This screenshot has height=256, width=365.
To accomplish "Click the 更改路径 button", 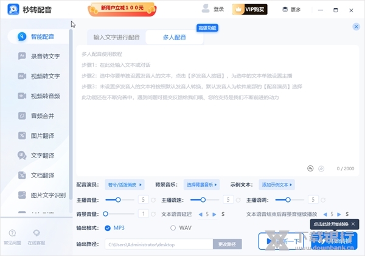I will click(227, 244).
